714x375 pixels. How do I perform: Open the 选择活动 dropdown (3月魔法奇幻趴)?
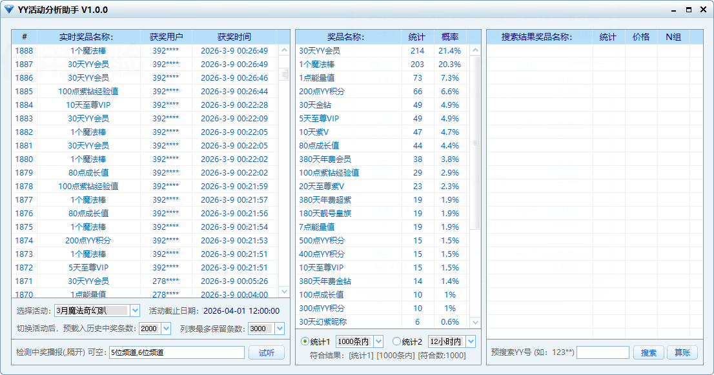[135, 311]
